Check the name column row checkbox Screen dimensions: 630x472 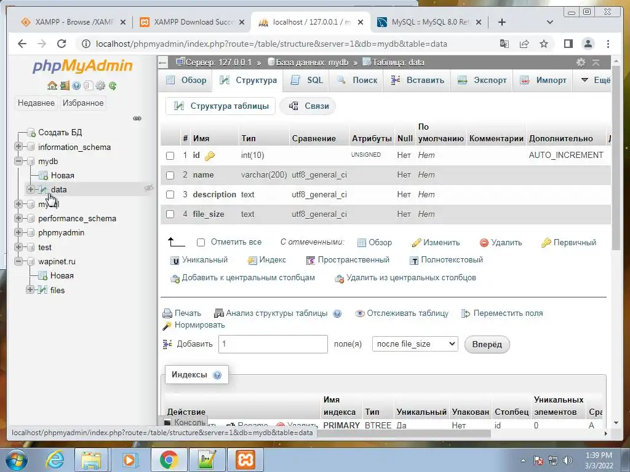[x=170, y=175]
